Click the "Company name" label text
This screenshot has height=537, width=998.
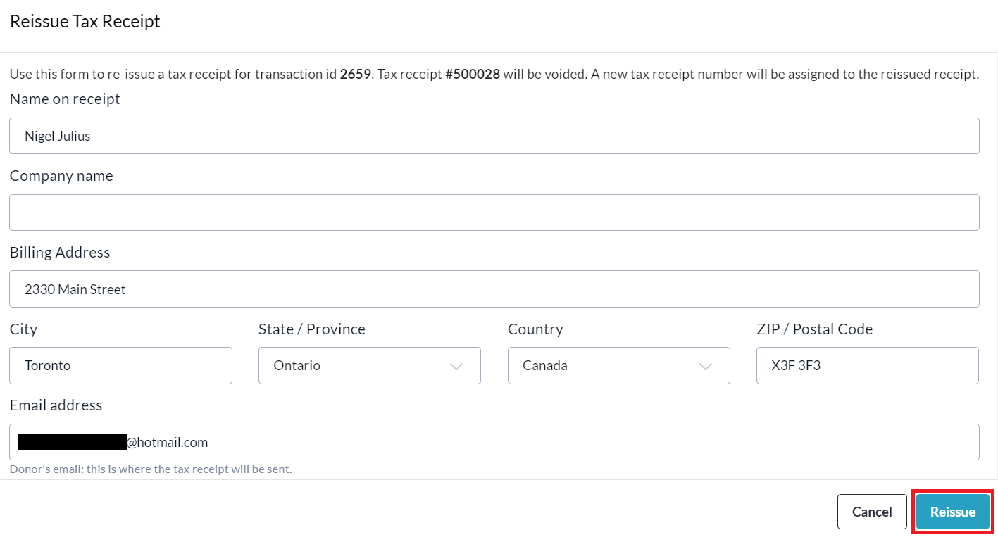coord(61,176)
